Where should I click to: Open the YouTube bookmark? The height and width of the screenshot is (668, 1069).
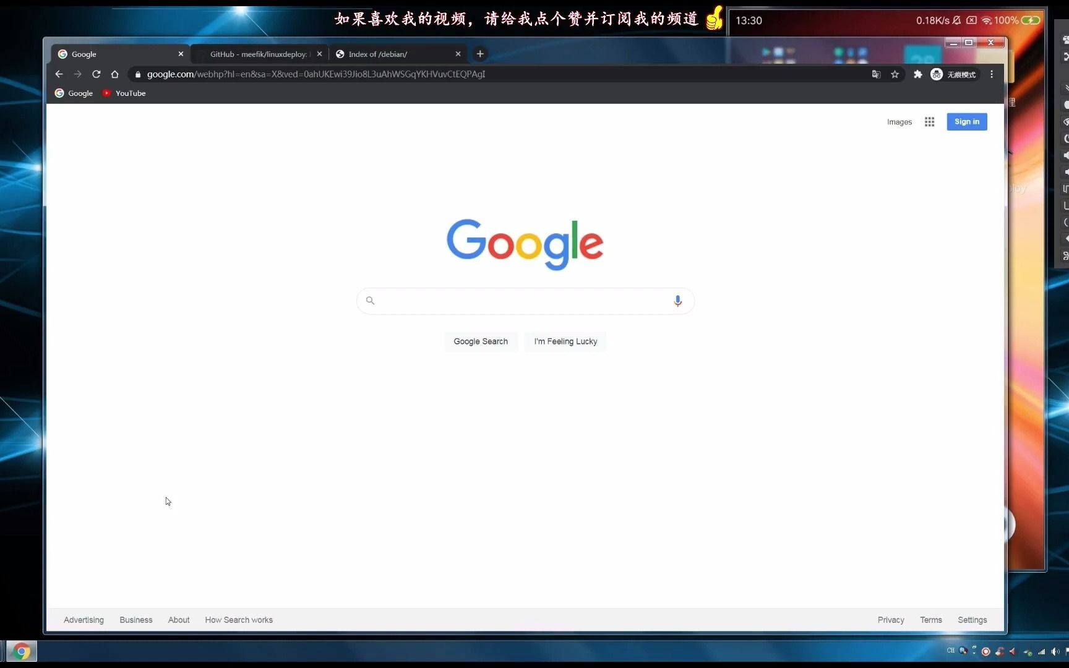pos(124,93)
